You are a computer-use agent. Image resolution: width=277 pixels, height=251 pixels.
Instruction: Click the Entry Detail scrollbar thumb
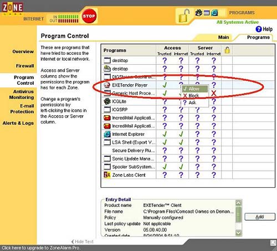click(238, 214)
